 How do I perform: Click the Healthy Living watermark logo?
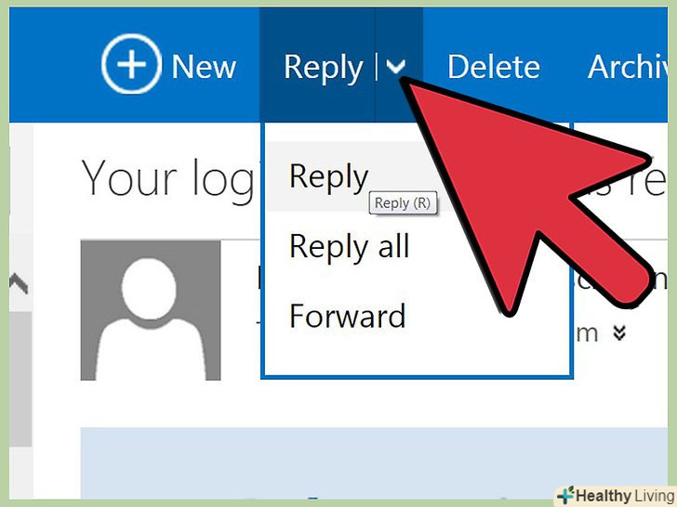[615, 496]
